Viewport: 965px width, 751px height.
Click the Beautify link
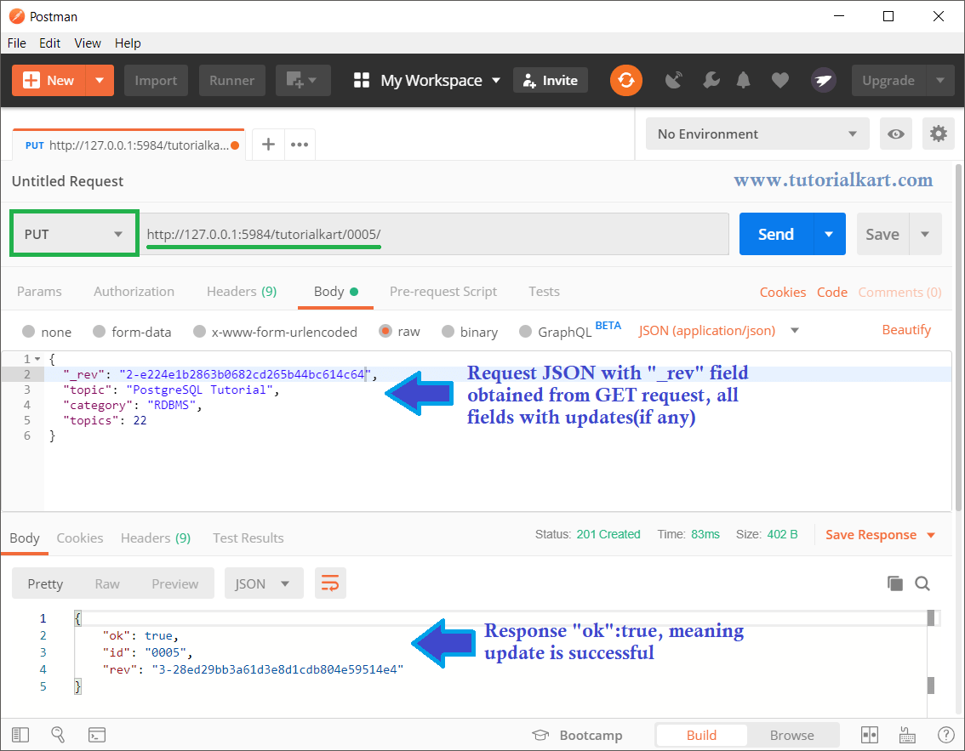[905, 329]
